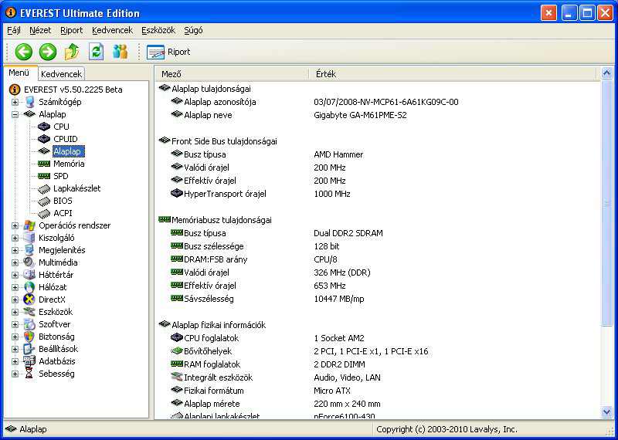This screenshot has height=440, width=618.
Task: Select the CPU icon in the tree
Action: [44, 127]
